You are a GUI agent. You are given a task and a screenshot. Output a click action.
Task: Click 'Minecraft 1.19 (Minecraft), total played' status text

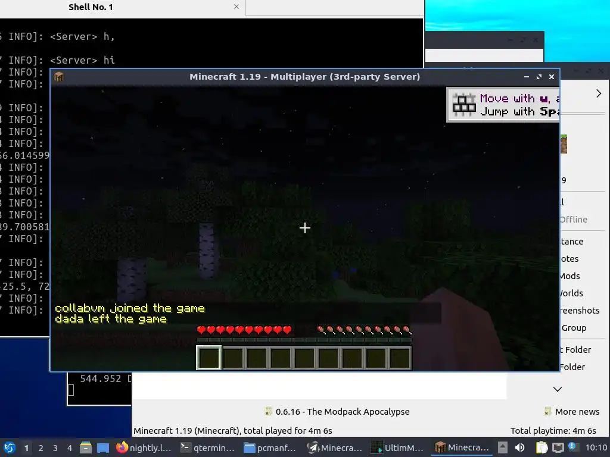pos(233,431)
